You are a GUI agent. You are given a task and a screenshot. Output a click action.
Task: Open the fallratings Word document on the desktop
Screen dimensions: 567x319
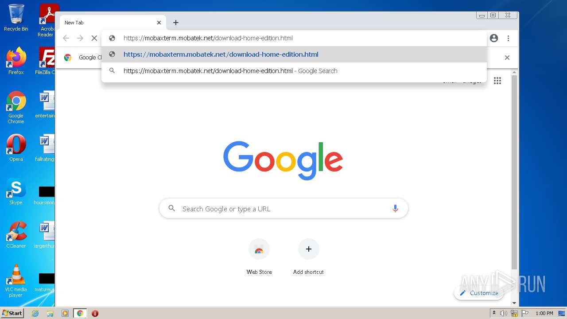tap(45, 148)
